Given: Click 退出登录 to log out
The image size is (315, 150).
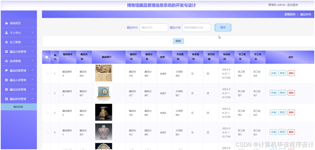Looking at the screenshot, I should tap(293, 5).
